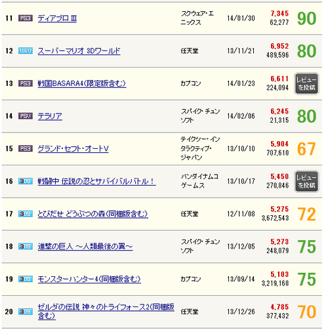Click the 3DS icon beside 進撃の巨人

26,246
